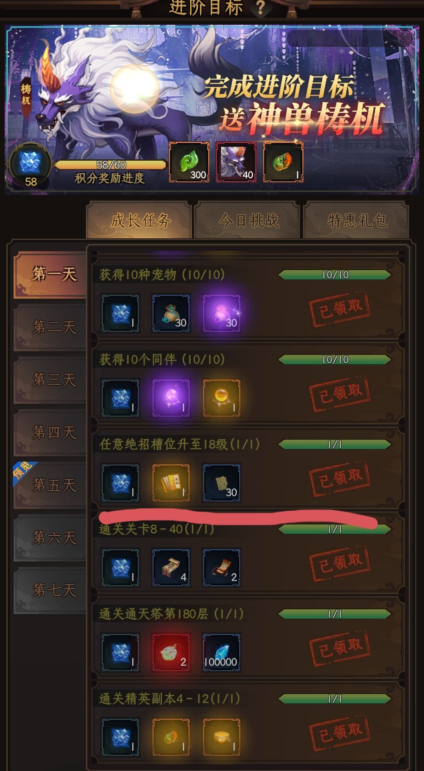The image size is (424, 771).
Task: Inspect the 梼杌 beast reward icon labeled 40
Action: click(236, 162)
